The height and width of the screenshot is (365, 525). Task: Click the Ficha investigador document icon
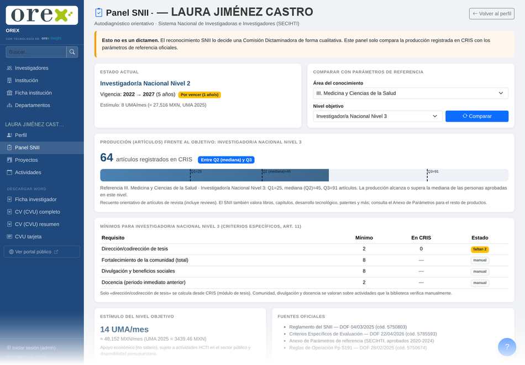pos(9,200)
